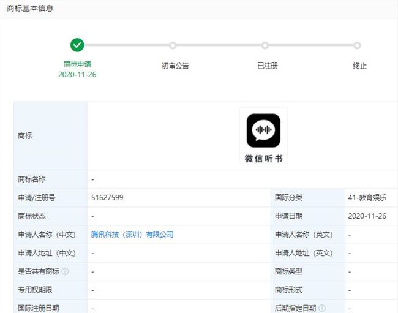The image size is (398, 313).
Task: Click the 商标 row label cell
Action: pos(50,136)
